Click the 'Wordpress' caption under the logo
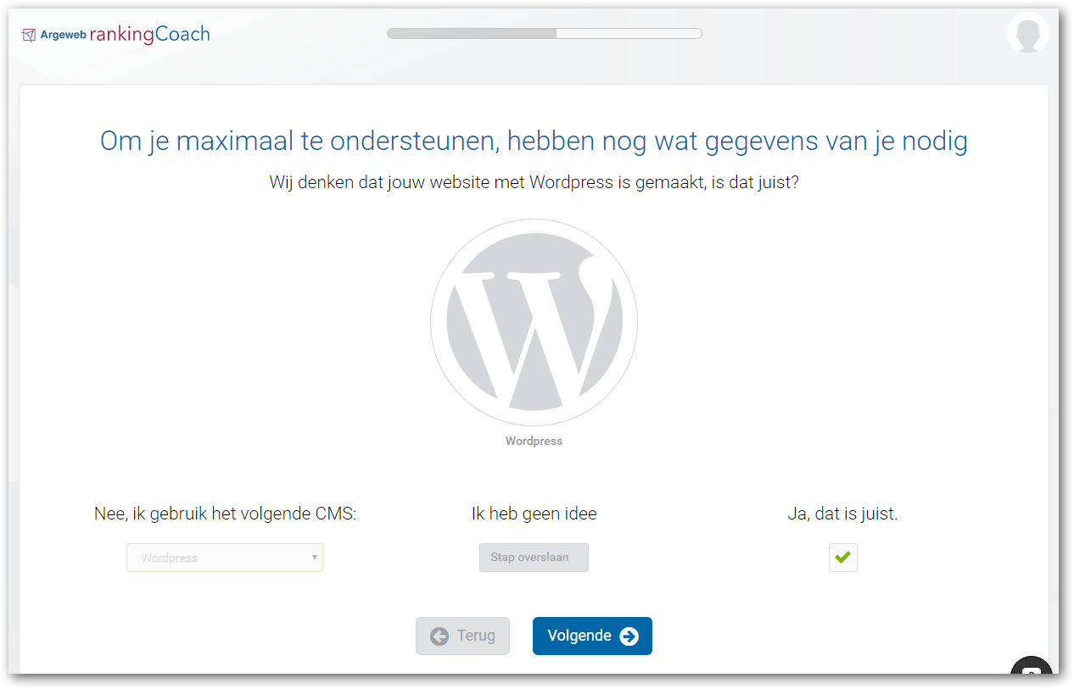Viewport: 1074px width, 689px height. (x=534, y=441)
